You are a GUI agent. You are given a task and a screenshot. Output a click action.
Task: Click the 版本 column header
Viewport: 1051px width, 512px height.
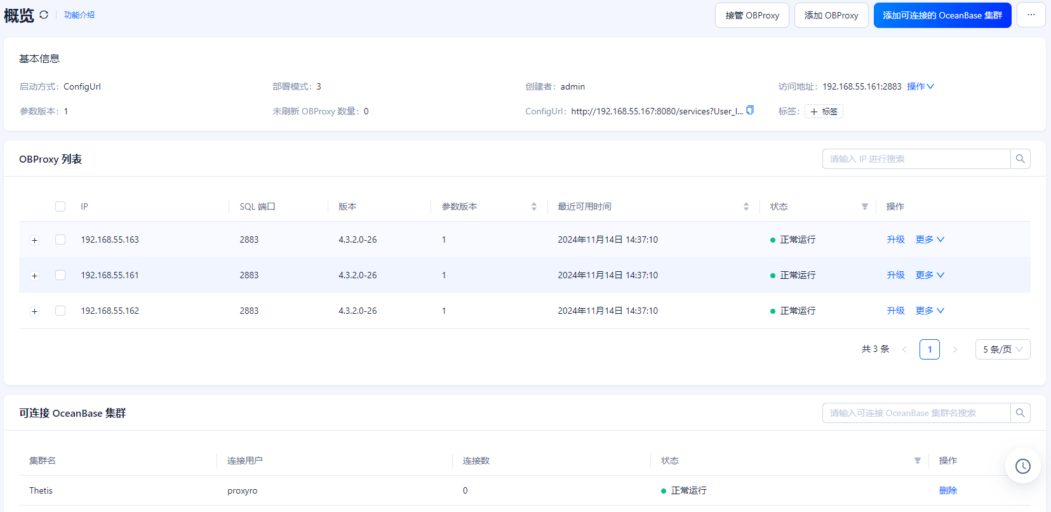pyautogui.click(x=347, y=206)
